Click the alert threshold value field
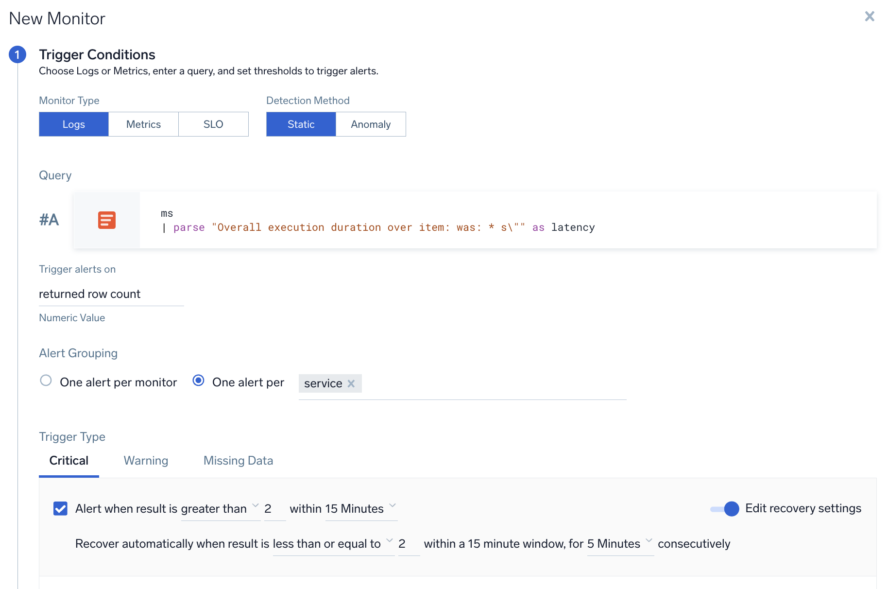 [274, 509]
